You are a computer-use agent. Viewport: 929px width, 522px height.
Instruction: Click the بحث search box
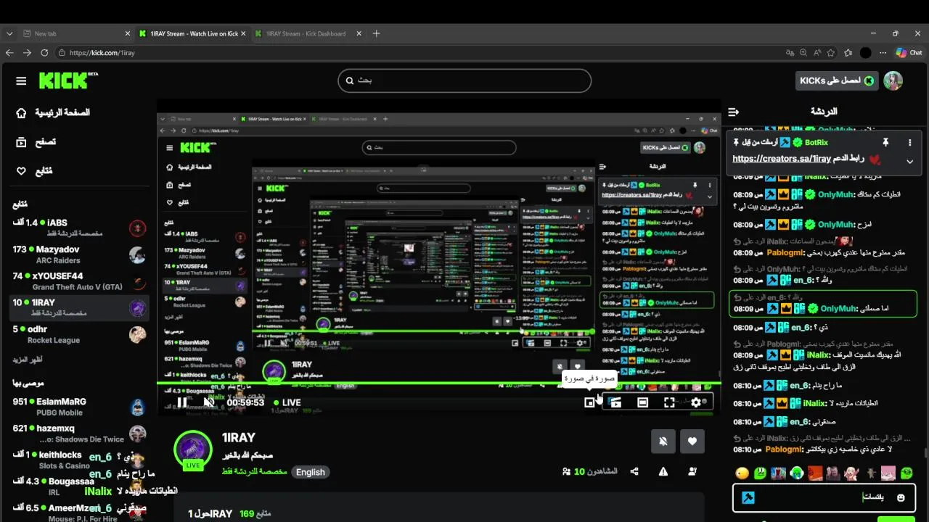(464, 80)
